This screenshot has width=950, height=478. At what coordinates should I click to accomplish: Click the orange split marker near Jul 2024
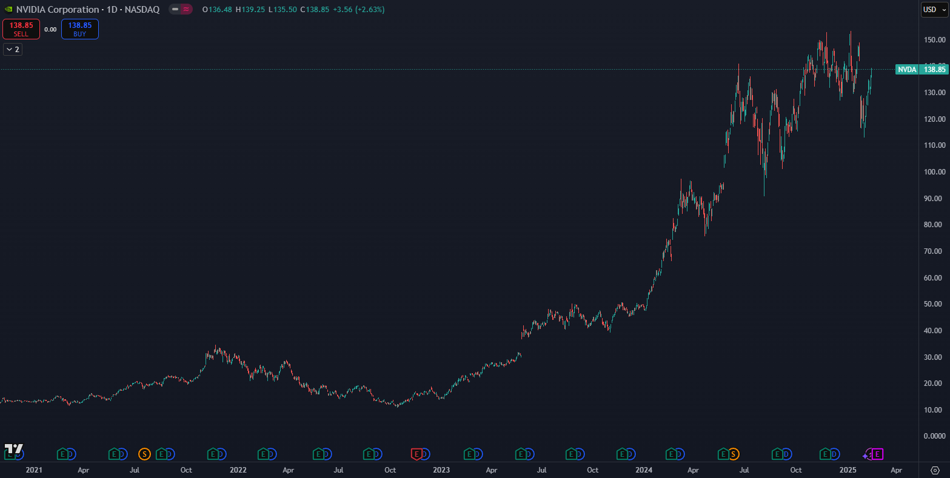[734, 454]
